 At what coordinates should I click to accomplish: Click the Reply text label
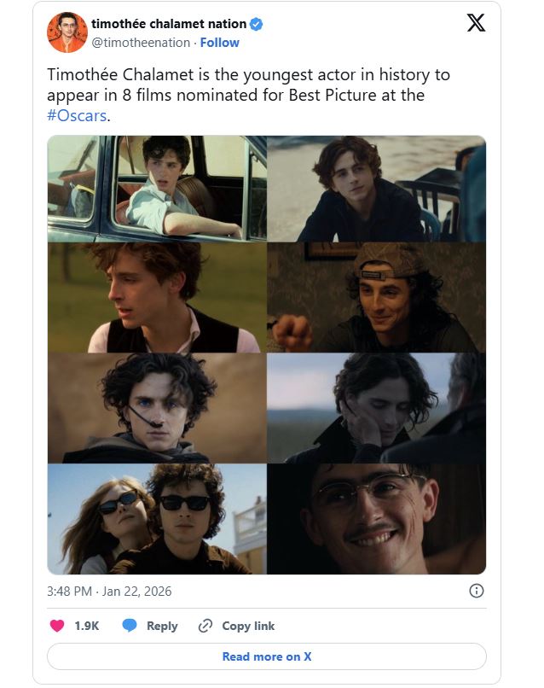pos(162,626)
